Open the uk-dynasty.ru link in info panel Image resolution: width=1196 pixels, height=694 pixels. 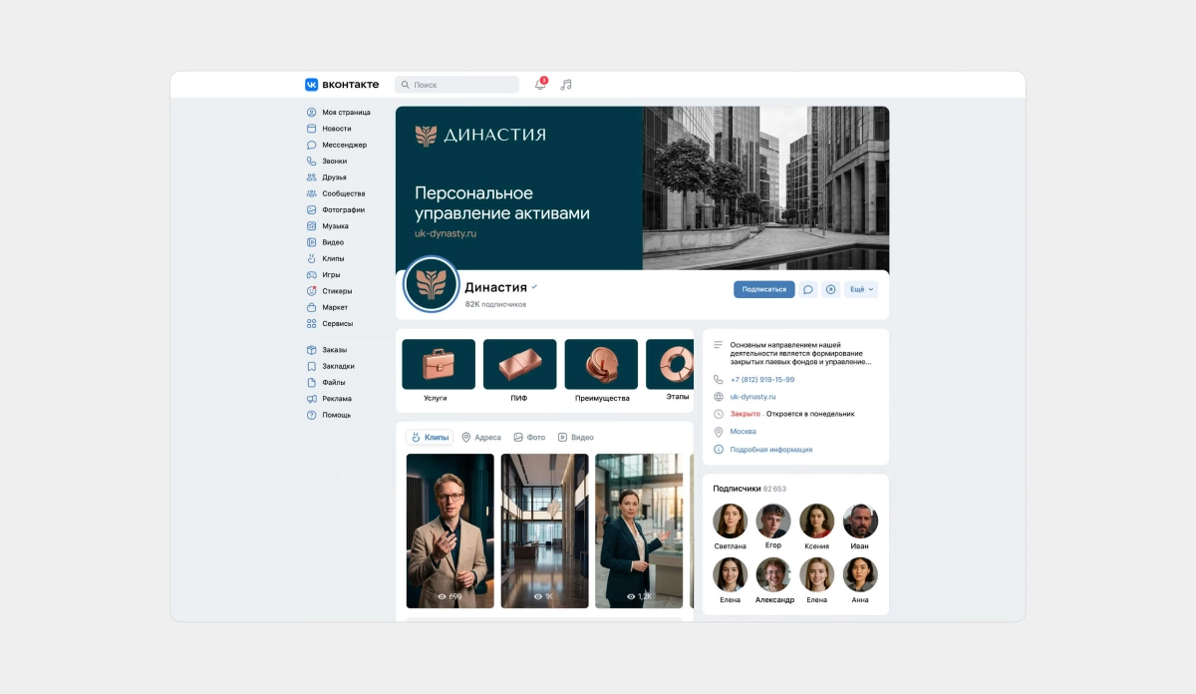pos(752,396)
